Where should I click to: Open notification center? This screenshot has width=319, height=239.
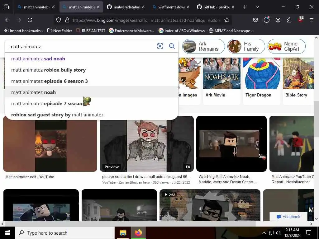pyautogui.click(x=309, y=233)
